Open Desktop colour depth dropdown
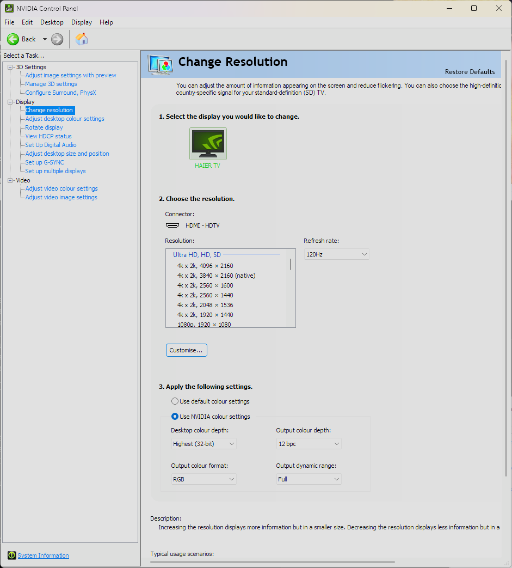Screen dimensions: 512x568 [203, 444]
